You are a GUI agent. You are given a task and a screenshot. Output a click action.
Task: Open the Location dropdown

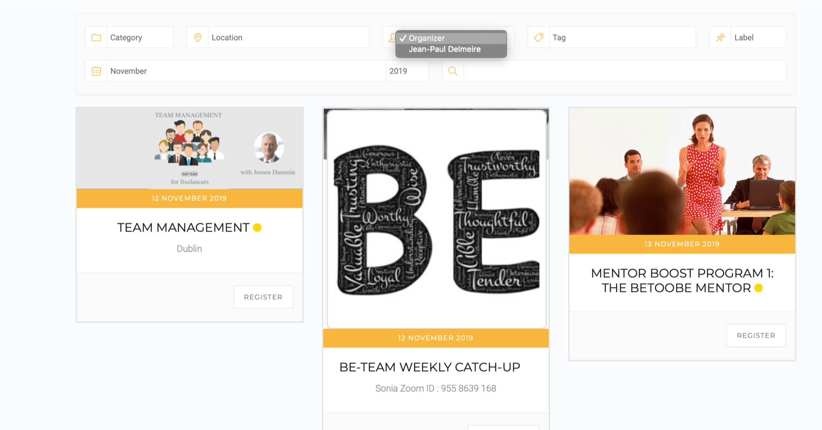click(x=288, y=37)
